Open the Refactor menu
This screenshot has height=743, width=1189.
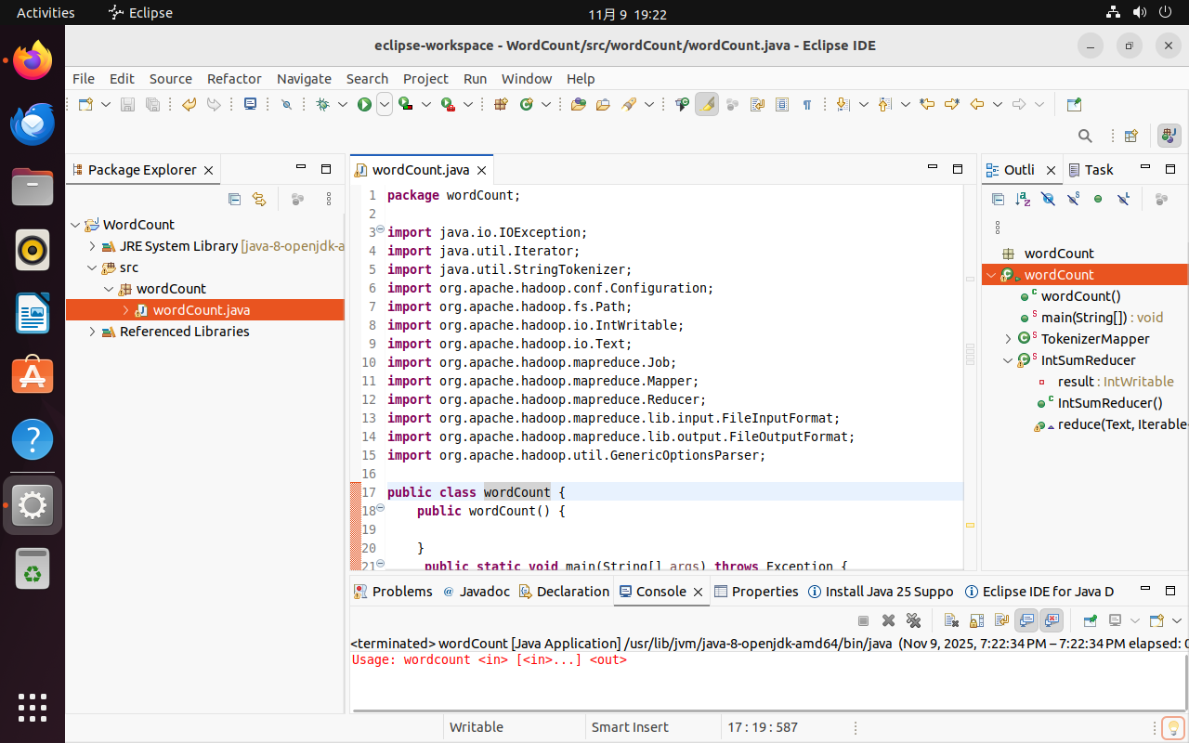pyautogui.click(x=234, y=79)
